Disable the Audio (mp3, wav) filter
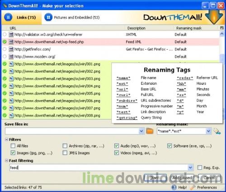 coord(117,146)
